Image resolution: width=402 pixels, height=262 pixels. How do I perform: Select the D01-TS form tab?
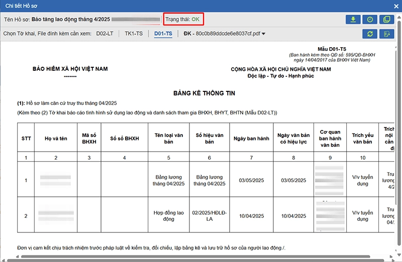pyautogui.click(x=163, y=34)
